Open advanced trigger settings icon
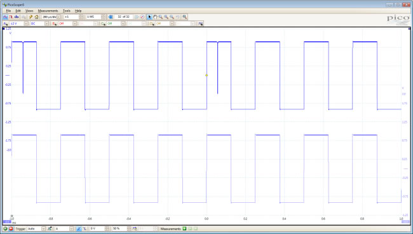The width and height of the screenshot is (413, 234). coord(50,229)
